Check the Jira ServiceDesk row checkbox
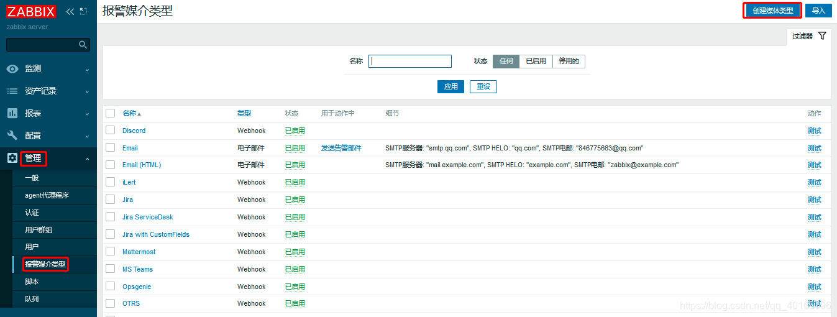The image size is (837, 317). pos(111,217)
